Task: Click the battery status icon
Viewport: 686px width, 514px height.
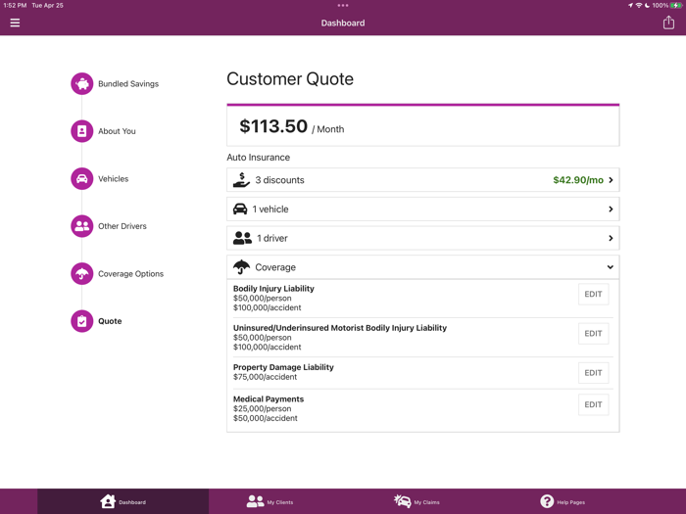Action: (676, 5)
